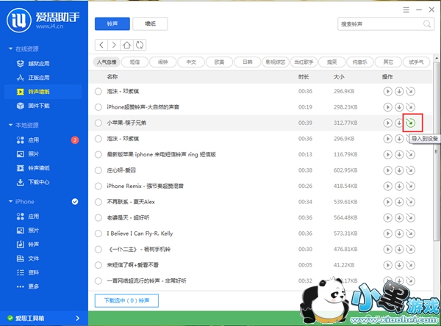441x326 pixels.
Task: Click the back arrow navigation button
Action: click(x=101, y=45)
